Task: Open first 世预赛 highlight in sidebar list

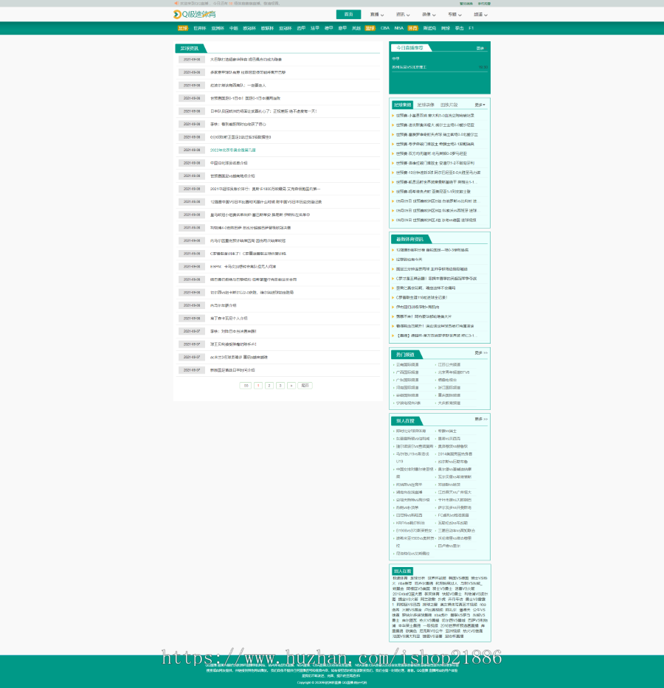Action: pyautogui.click(x=435, y=115)
